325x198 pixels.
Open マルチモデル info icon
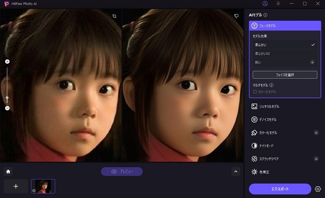(x=271, y=85)
